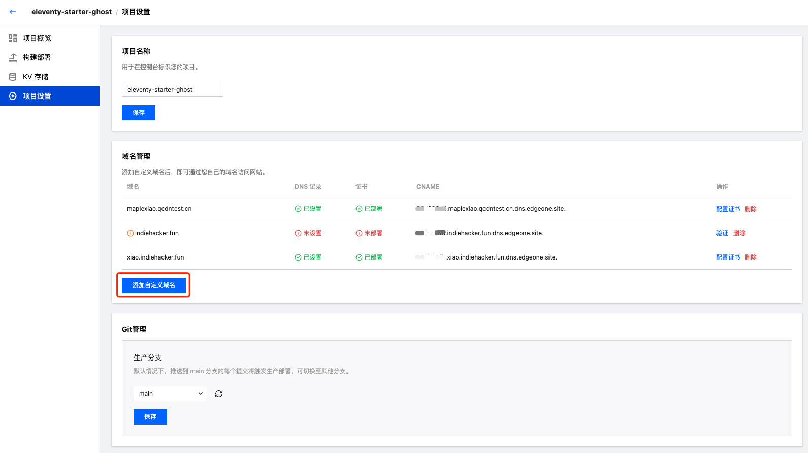Click the 添加自定义域名 button
The height and width of the screenshot is (453, 808).
click(153, 285)
